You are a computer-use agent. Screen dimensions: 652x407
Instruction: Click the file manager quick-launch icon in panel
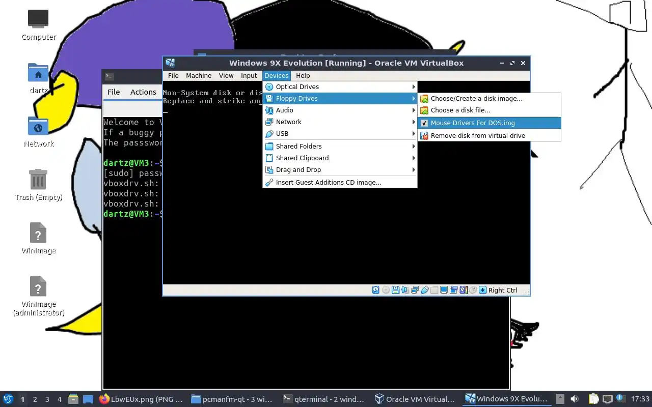(73, 399)
